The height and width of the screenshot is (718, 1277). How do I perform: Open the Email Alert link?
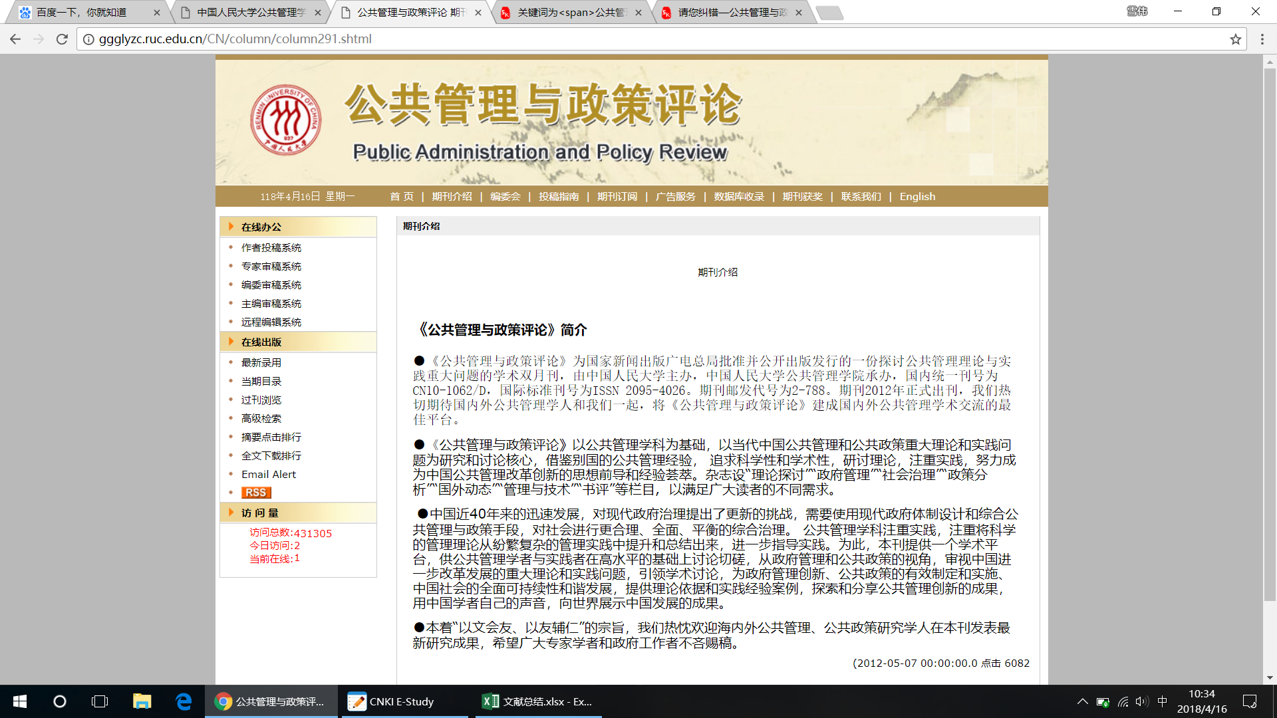[x=268, y=474]
